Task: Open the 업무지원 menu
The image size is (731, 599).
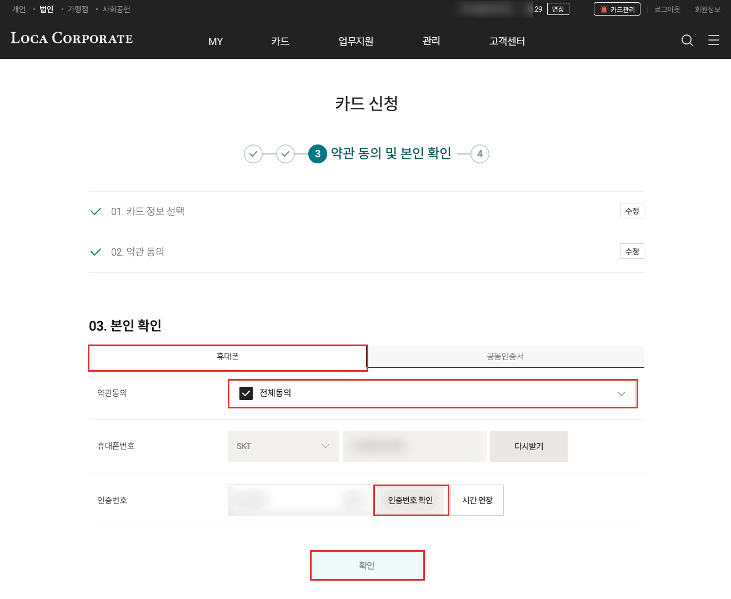Action: [x=356, y=41]
